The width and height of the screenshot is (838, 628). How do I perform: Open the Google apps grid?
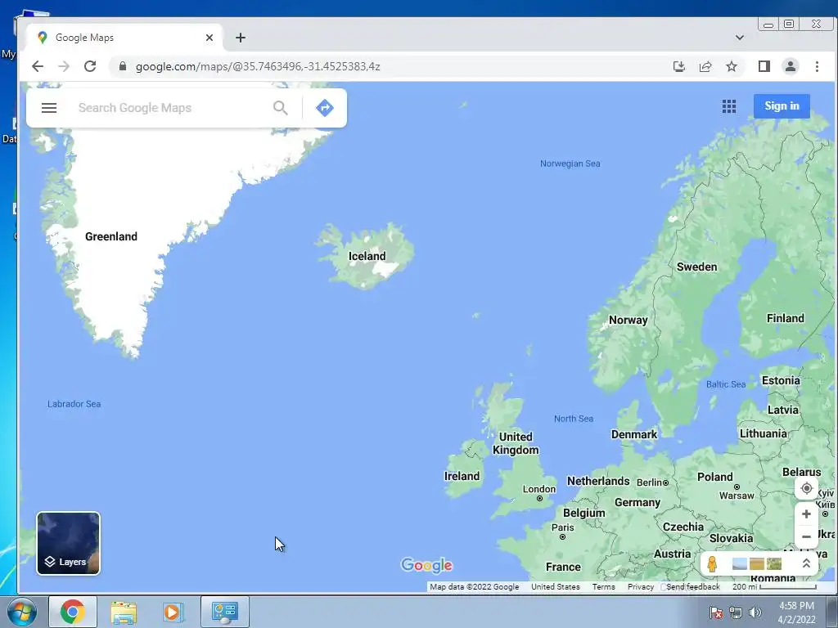click(x=729, y=106)
